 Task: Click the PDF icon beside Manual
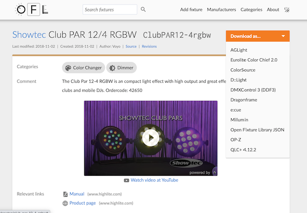pos(65,194)
